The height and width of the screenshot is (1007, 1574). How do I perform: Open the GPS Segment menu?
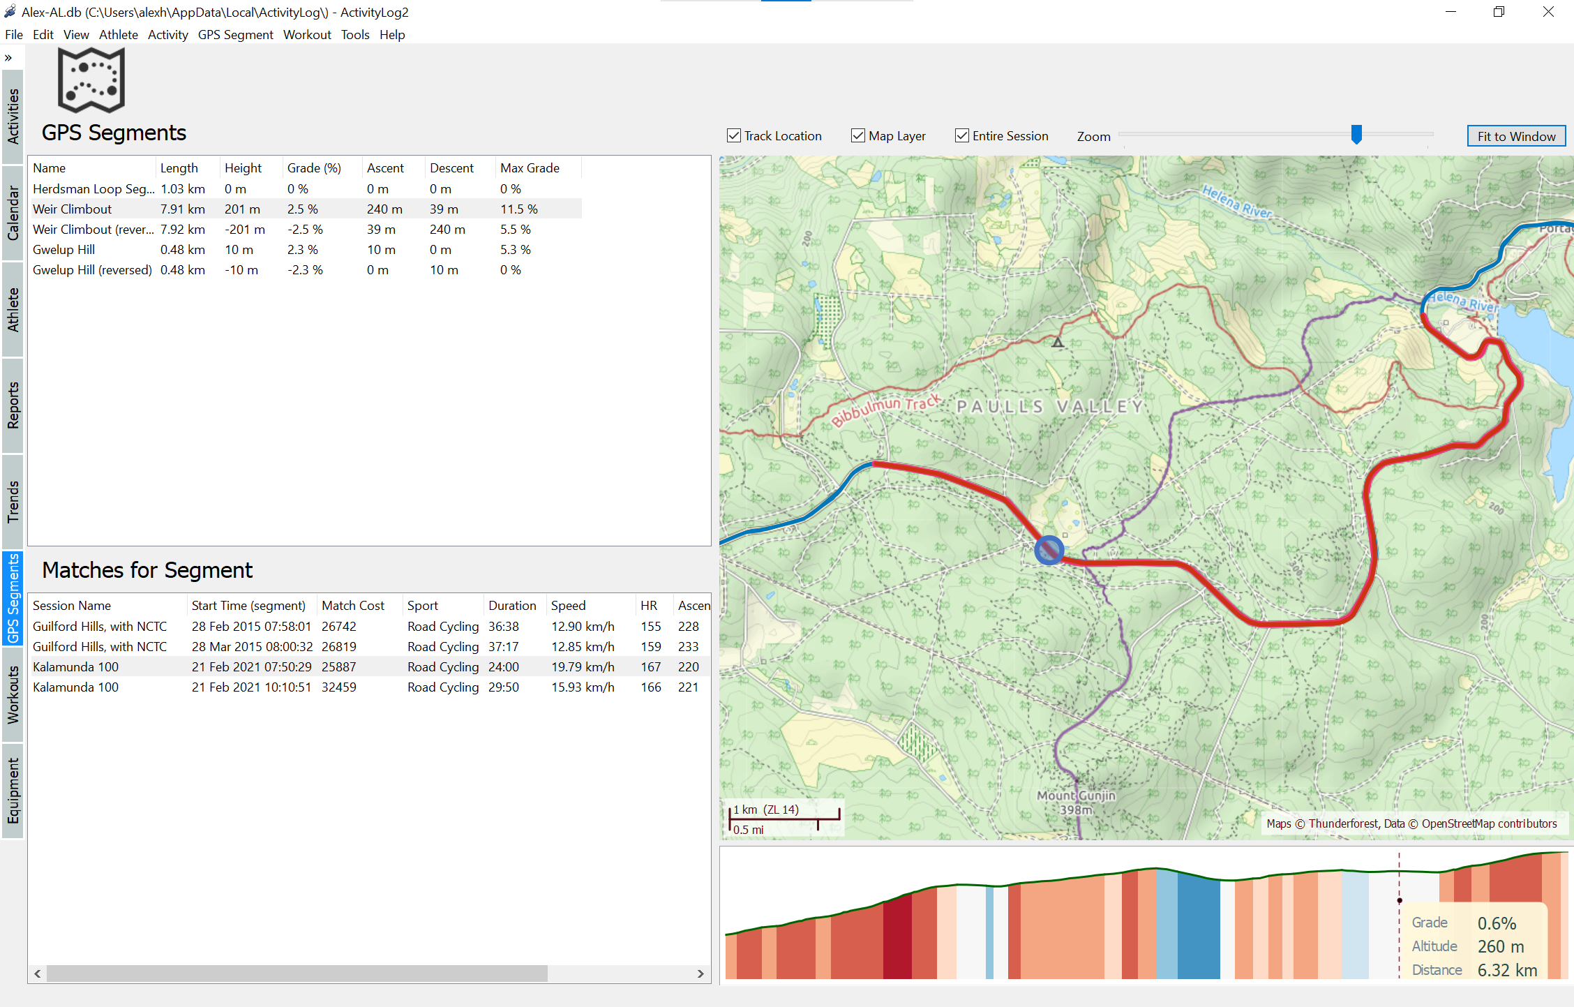point(235,35)
